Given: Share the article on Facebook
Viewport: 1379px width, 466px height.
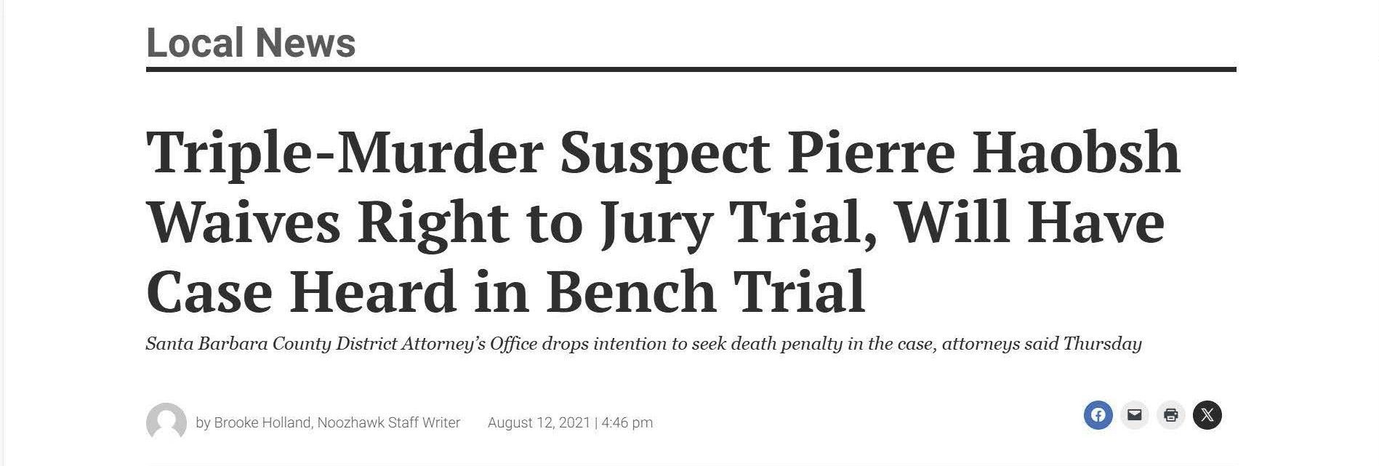Looking at the screenshot, I should 1098,415.
